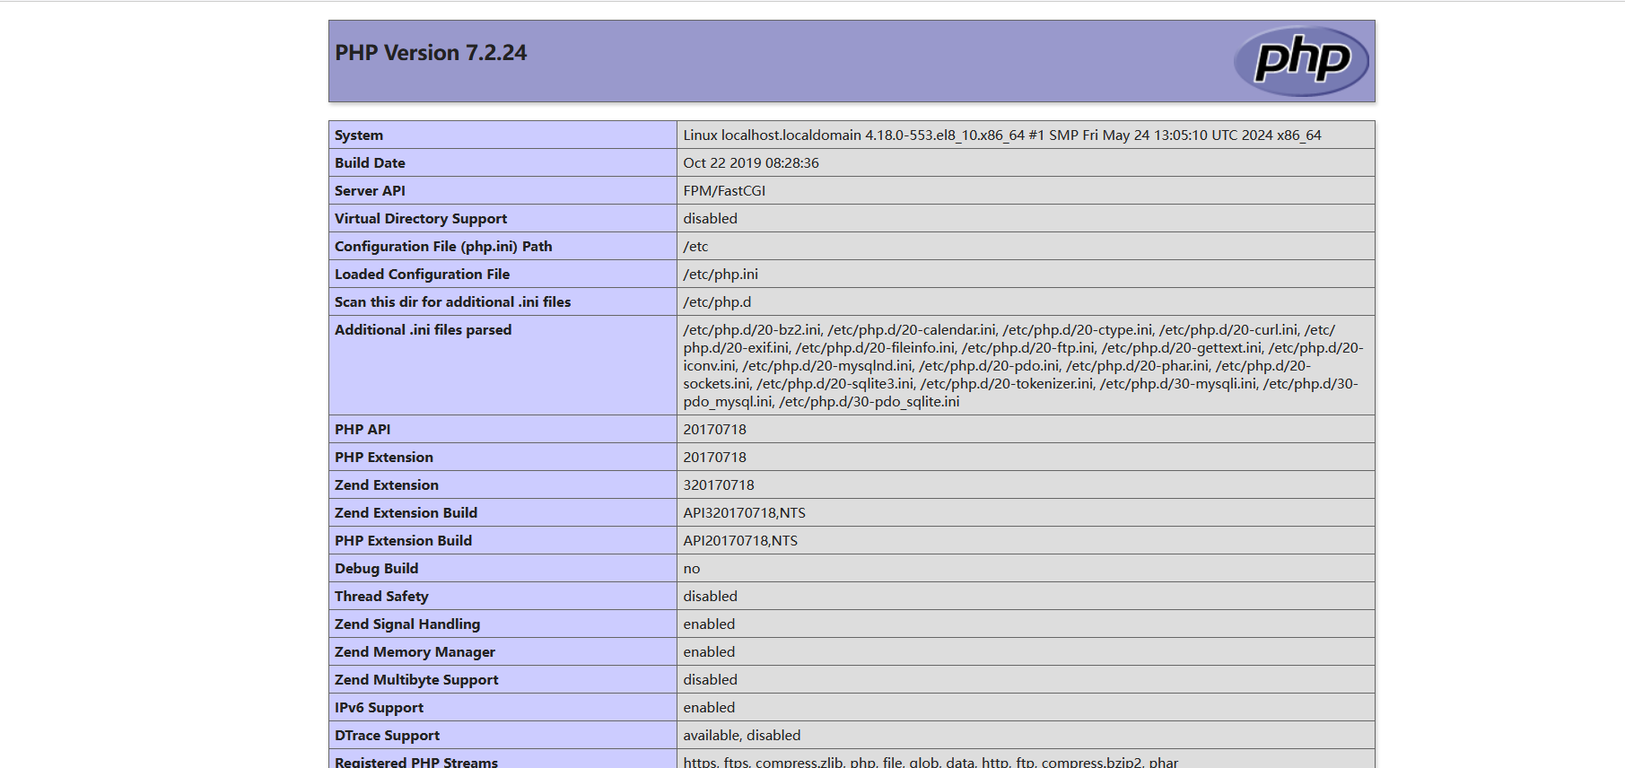Click Zend Signal Handling 'enabled' value
This screenshot has height=768, width=1625.
coord(709,624)
